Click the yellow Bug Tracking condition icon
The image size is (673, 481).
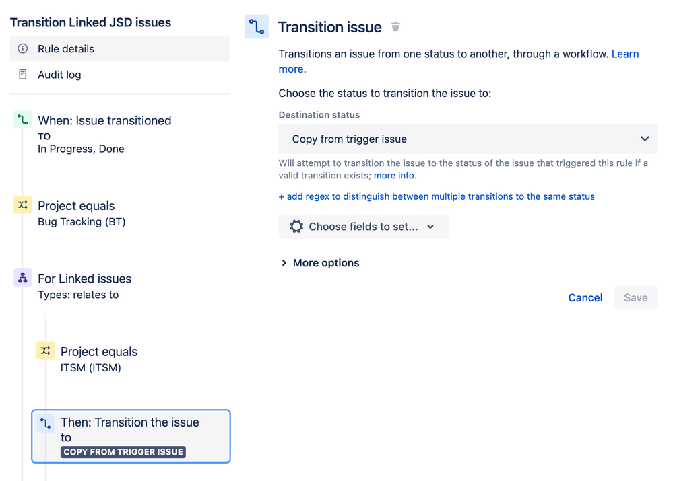coord(23,205)
